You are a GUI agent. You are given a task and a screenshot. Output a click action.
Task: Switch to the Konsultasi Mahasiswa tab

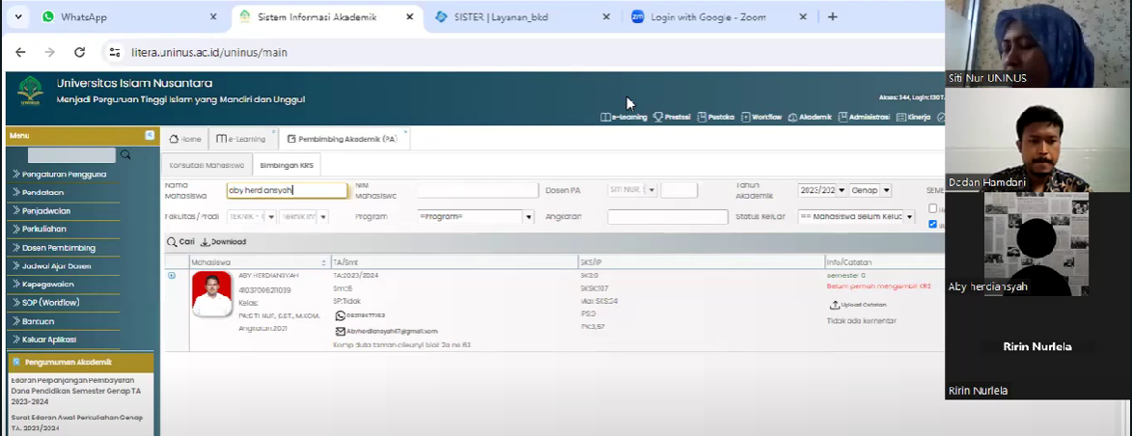point(206,165)
